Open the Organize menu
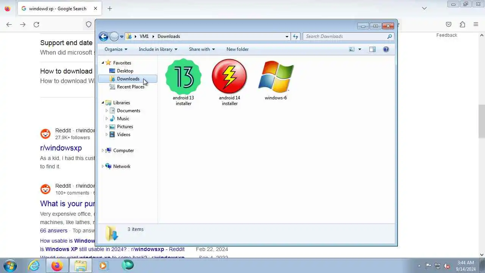The width and height of the screenshot is (485, 273). 116,49
